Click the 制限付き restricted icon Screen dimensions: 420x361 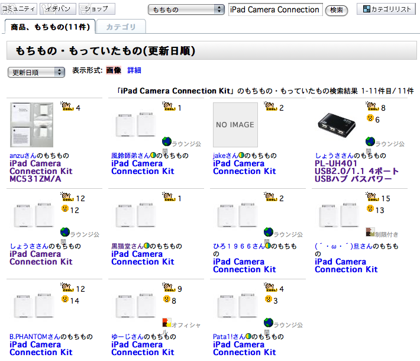pos(370,232)
